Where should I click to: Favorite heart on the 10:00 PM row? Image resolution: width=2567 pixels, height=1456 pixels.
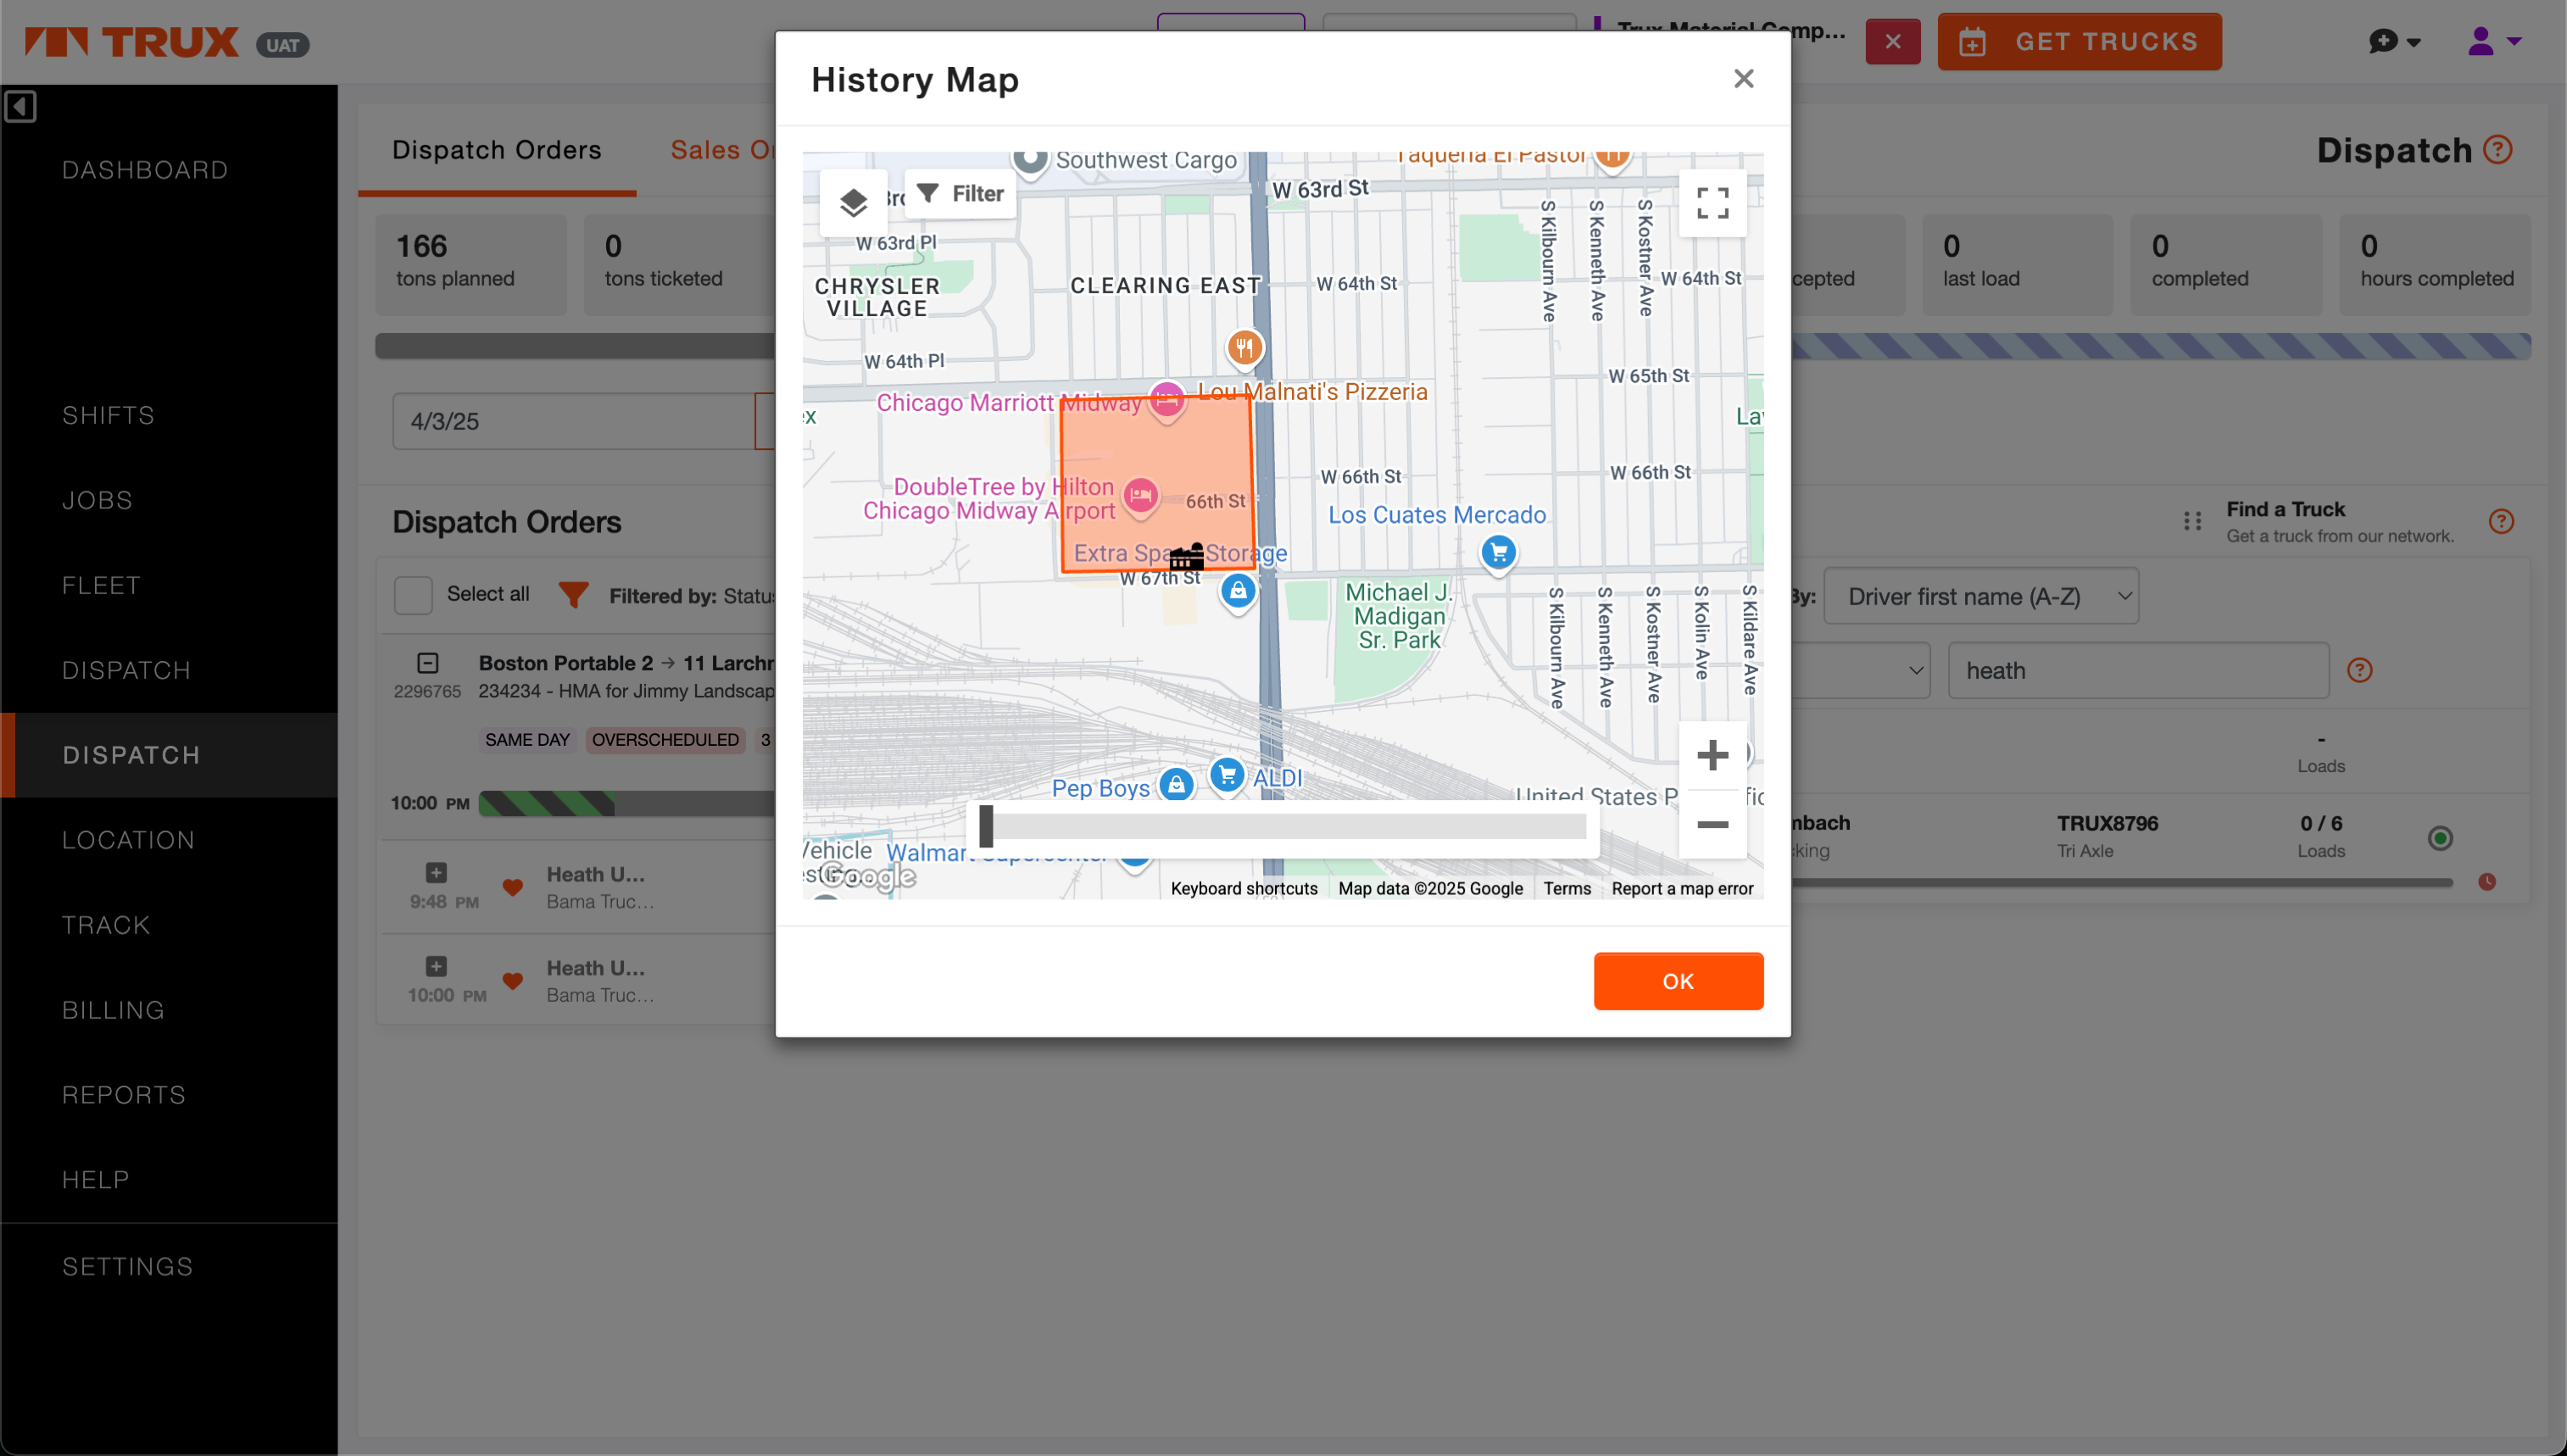[513, 982]
